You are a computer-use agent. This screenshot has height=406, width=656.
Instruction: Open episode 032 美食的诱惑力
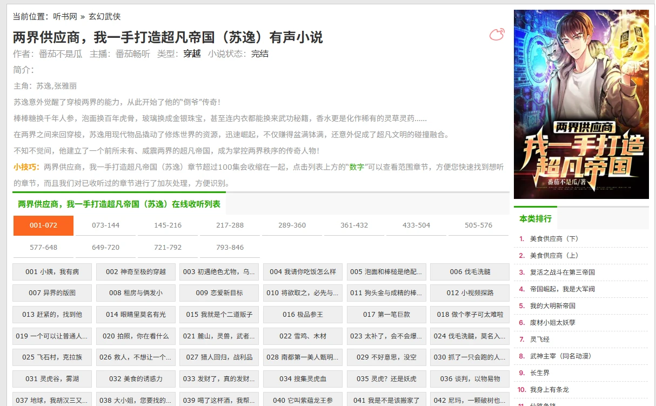pos(136,379)
